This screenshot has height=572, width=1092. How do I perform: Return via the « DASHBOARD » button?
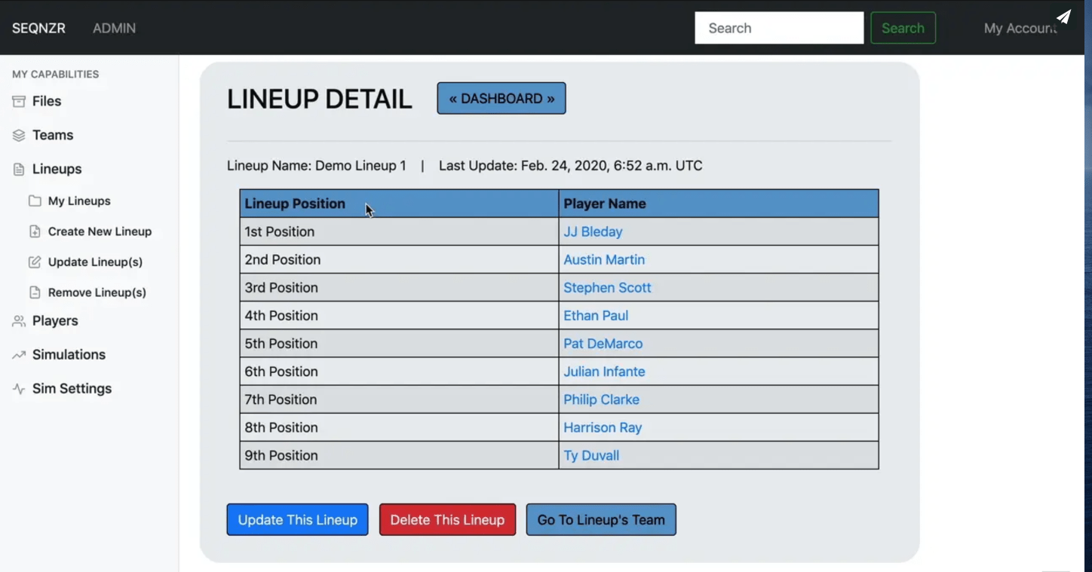[x=502, y=99]
